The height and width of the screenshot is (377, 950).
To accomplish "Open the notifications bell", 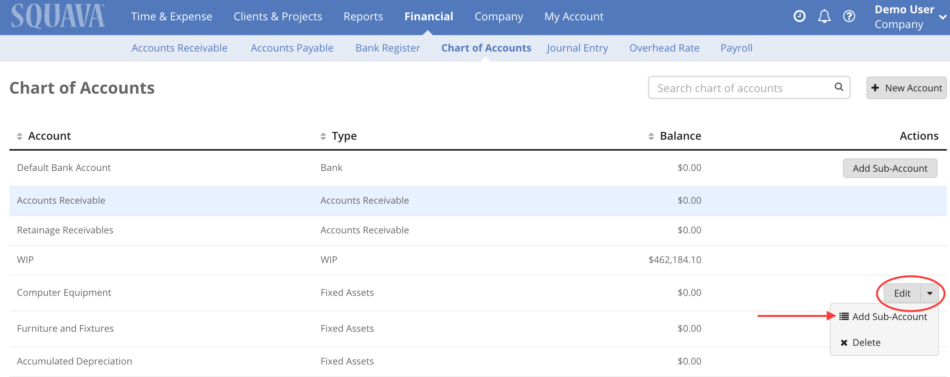I will pos(824,16).
